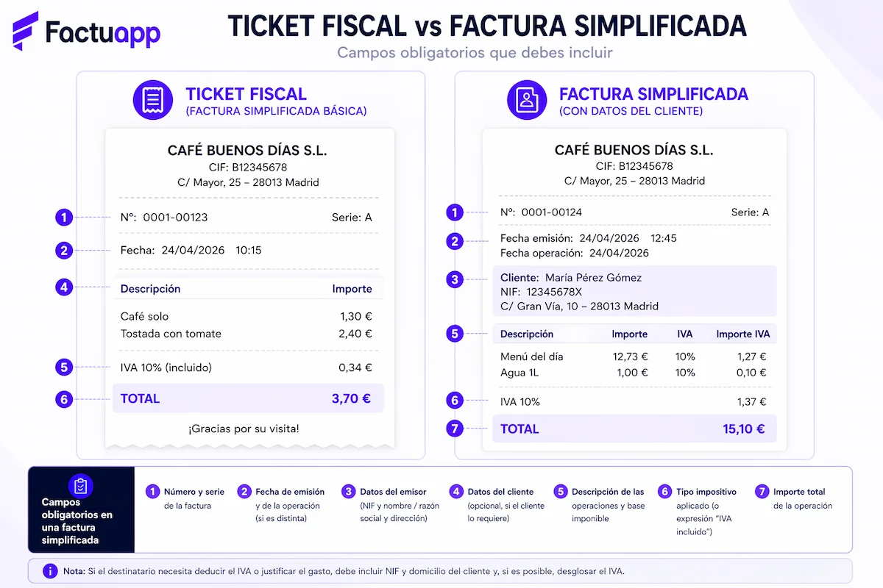Select the Ticket Fiscal heading

(246, 94)
